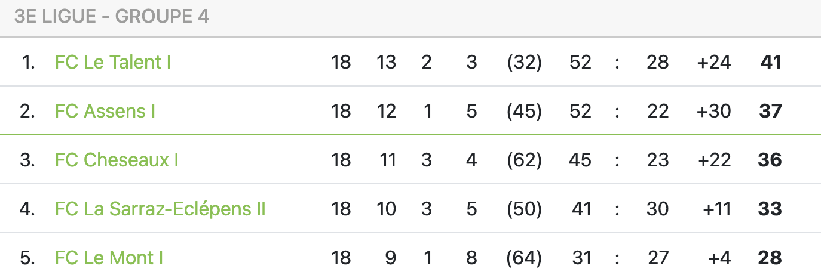
Task: Click the +30 goal difference for FC Assens
Action: pos(713,111)
